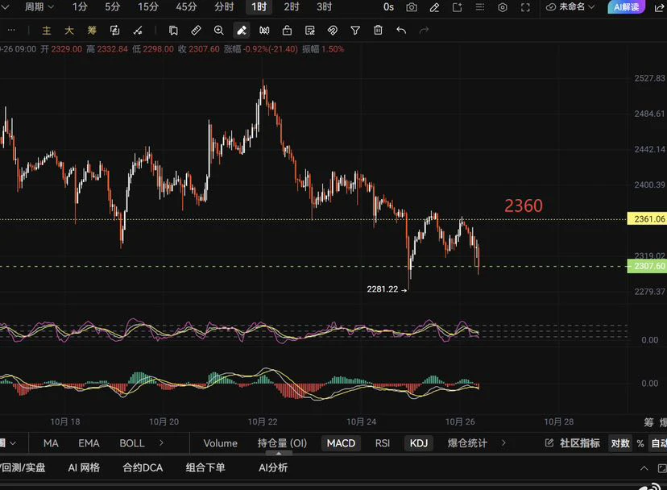Select the 2时 timeframe

[292, 6]
